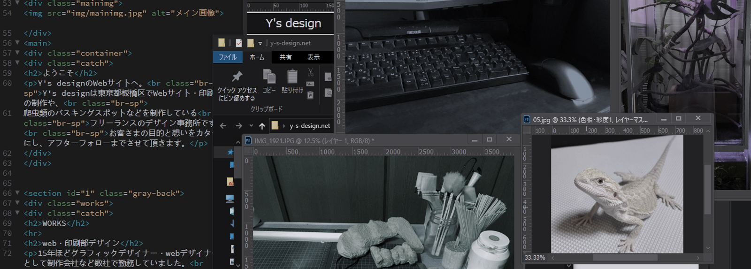This screenshot has width=751, height=269.
Task: Collapse the catch div fold at line 68
Action: pyautogui.click(x=17, y=213)
